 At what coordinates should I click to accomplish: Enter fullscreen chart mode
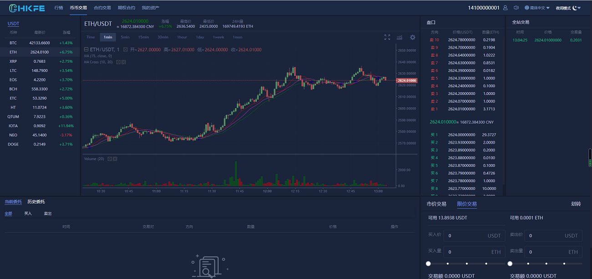tap(387, 37)
